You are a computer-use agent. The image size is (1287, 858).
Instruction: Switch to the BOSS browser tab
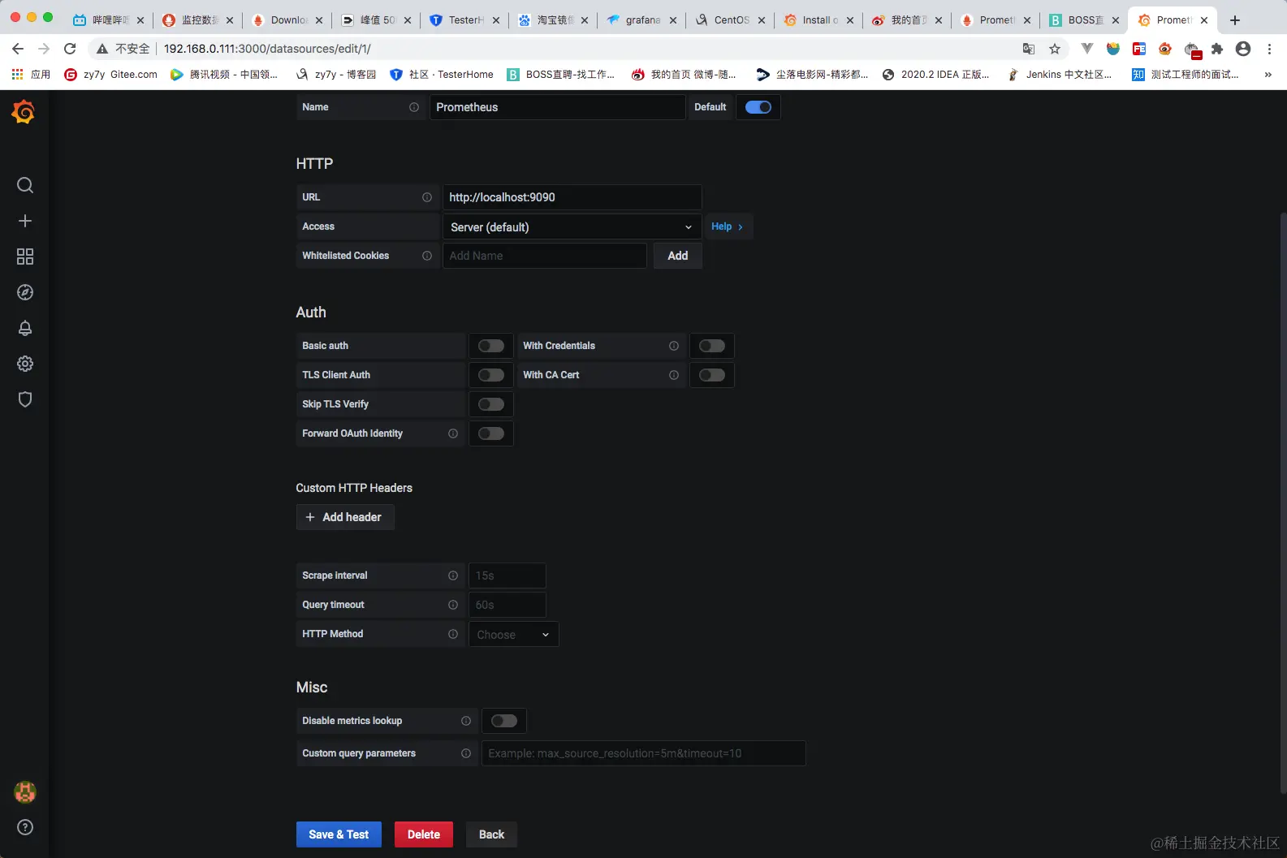(1084, 20)
